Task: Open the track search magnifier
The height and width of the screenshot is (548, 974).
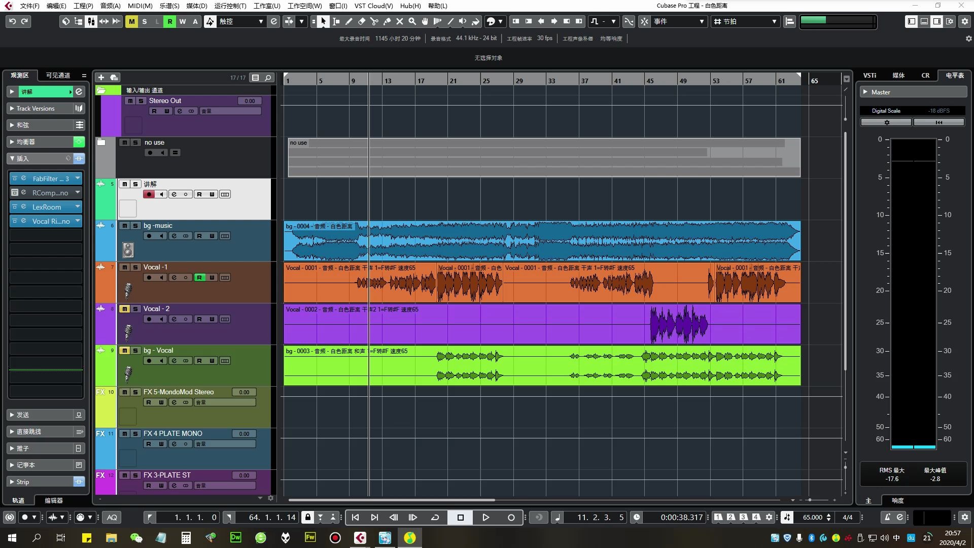Action: (268, 78)
